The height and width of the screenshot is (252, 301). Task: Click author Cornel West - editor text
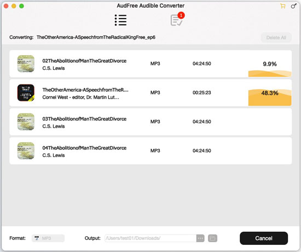(80, 97)
